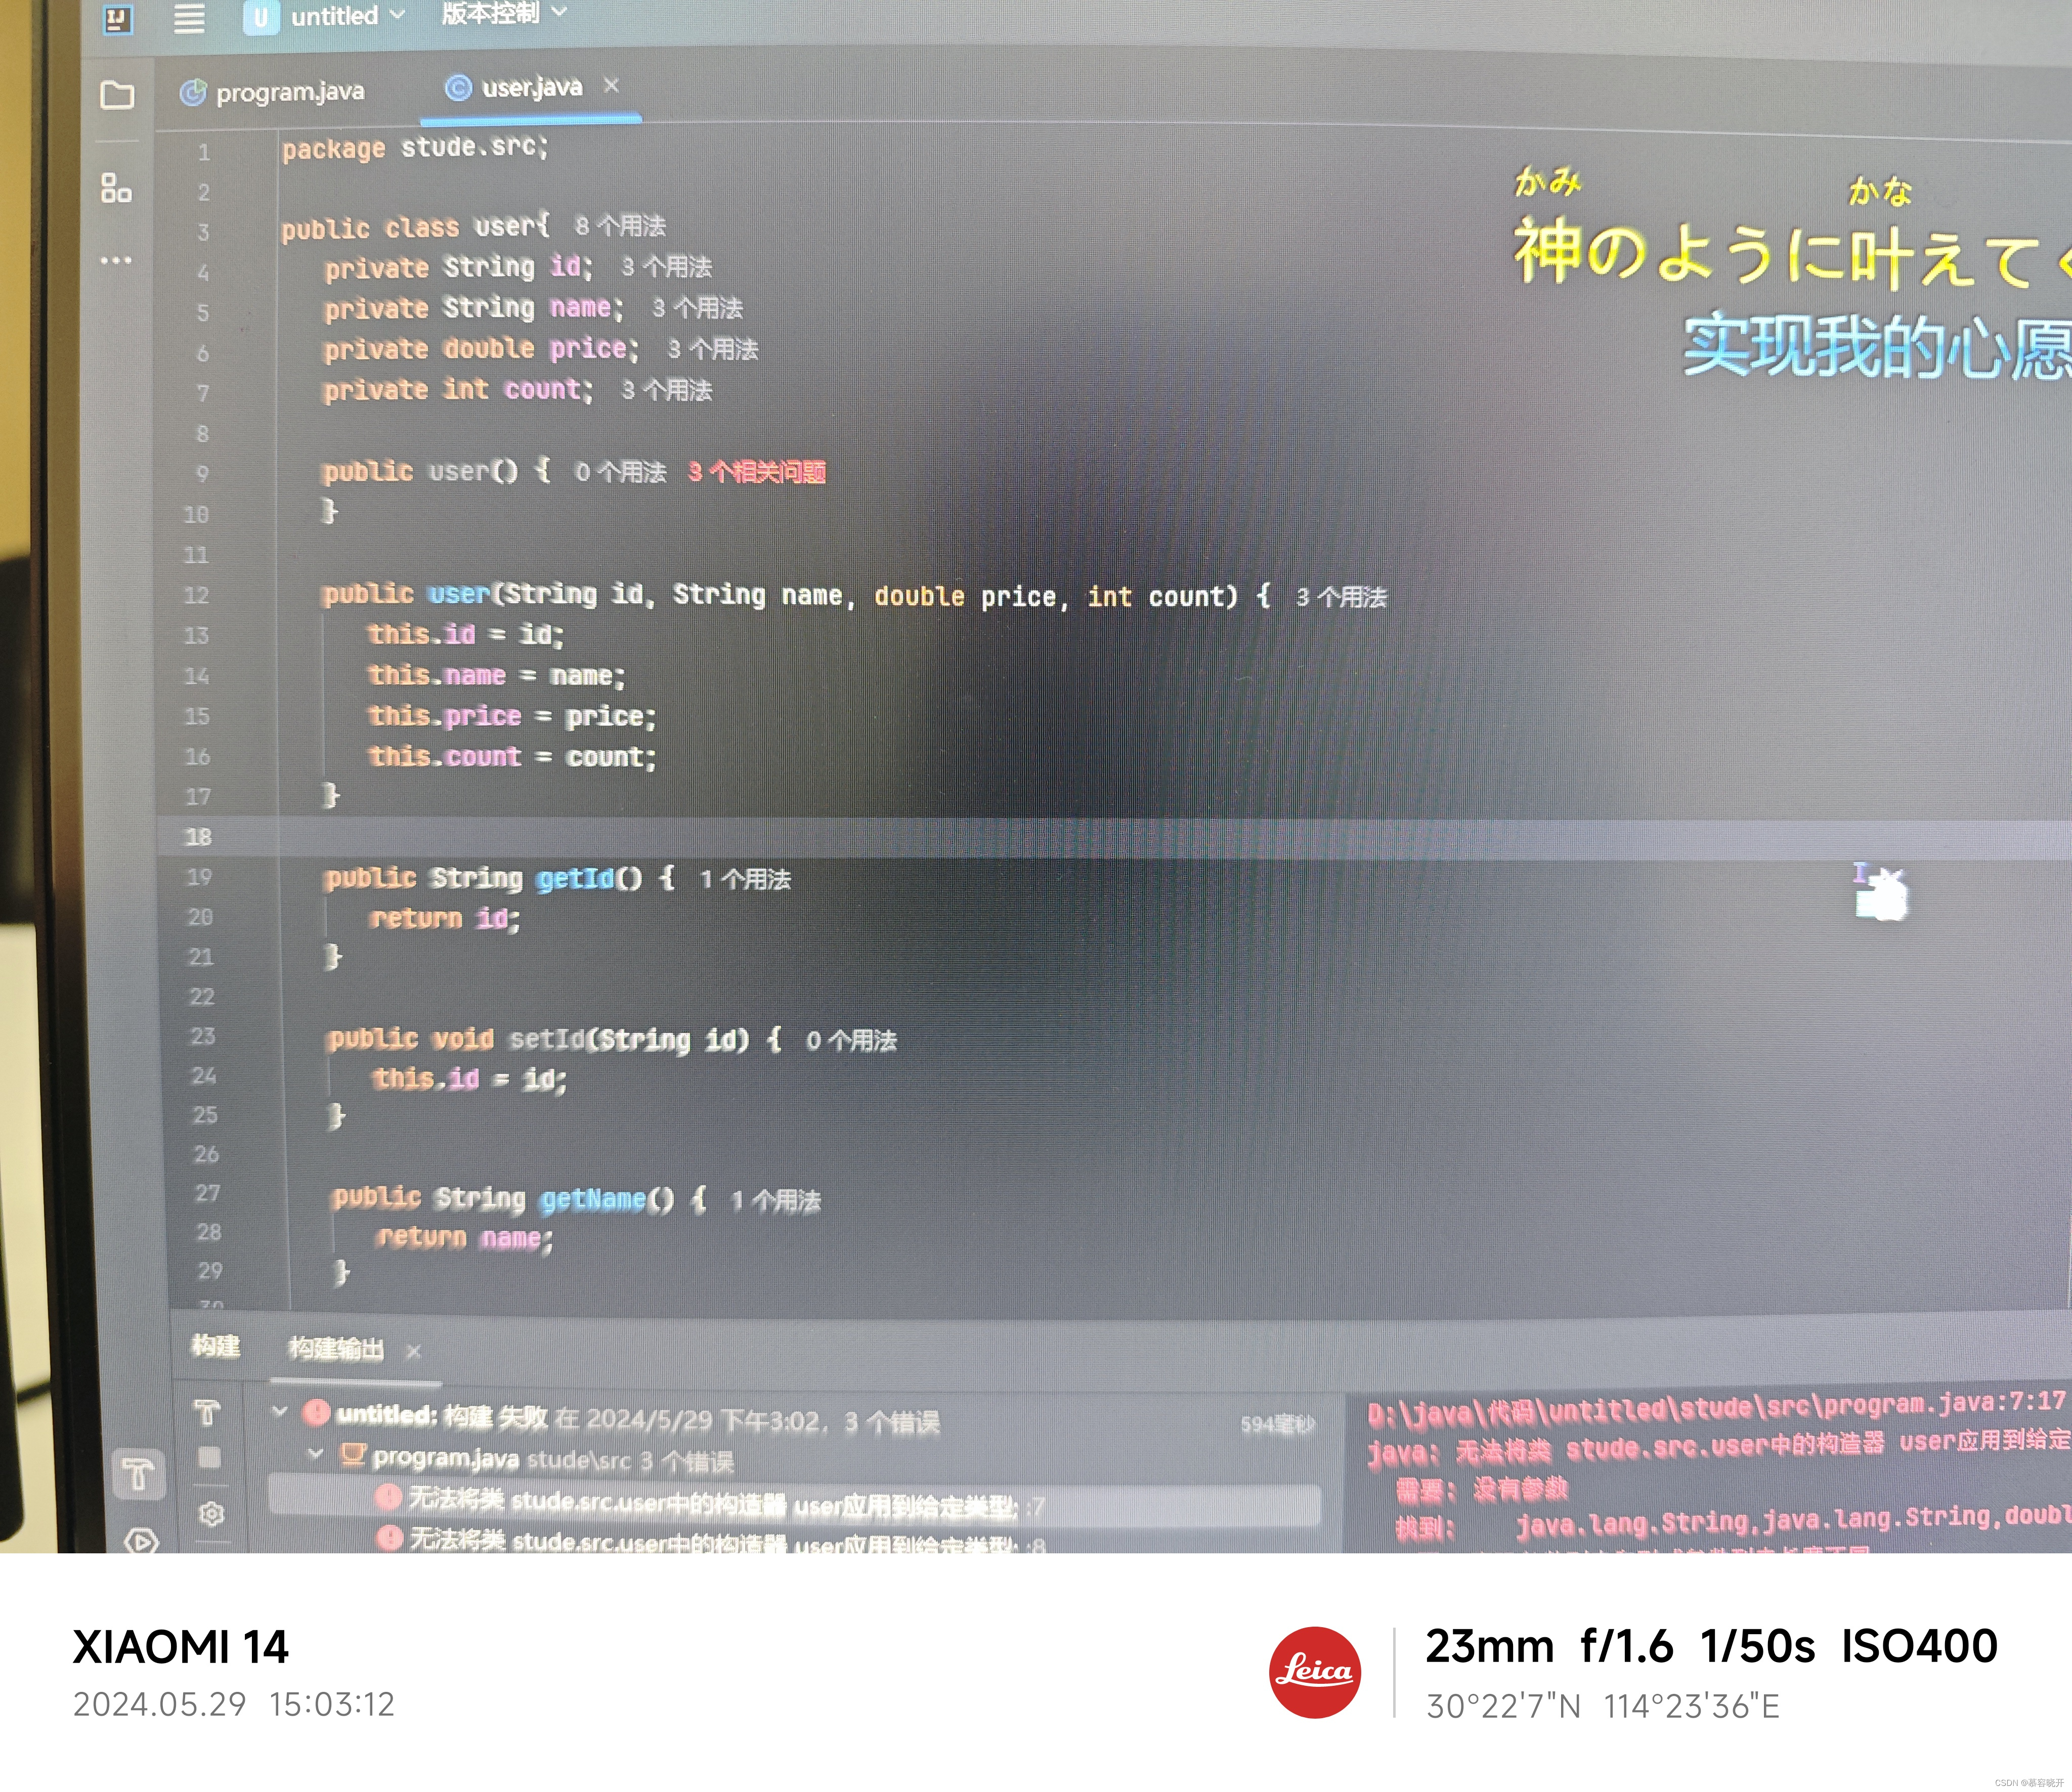The width and height of the screenshot is (2072, 1792).
Task: Click the program.java:7:17 error path link
Action: (1716, 1408)
